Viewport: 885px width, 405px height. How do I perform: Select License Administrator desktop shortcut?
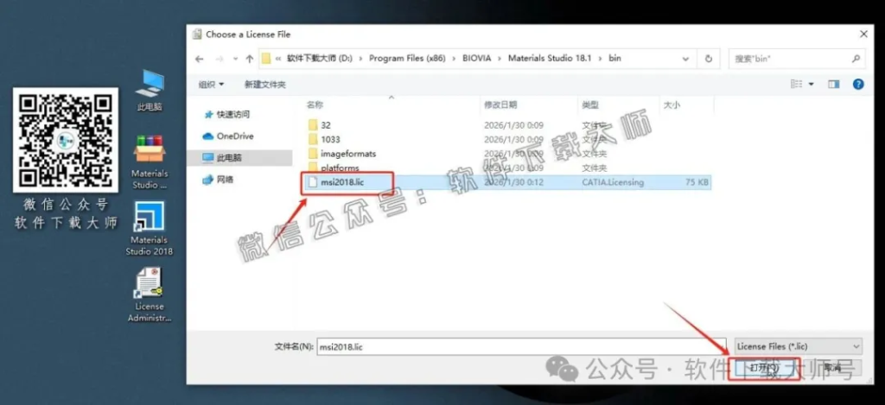(149, 295)
